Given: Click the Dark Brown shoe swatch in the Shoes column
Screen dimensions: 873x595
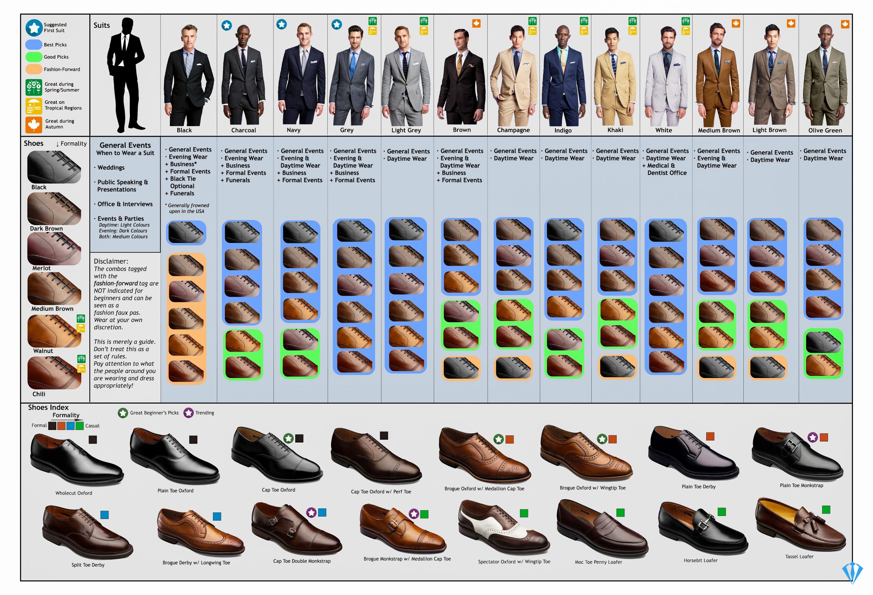Looking at the screenshot, I should tap(54, 208).
